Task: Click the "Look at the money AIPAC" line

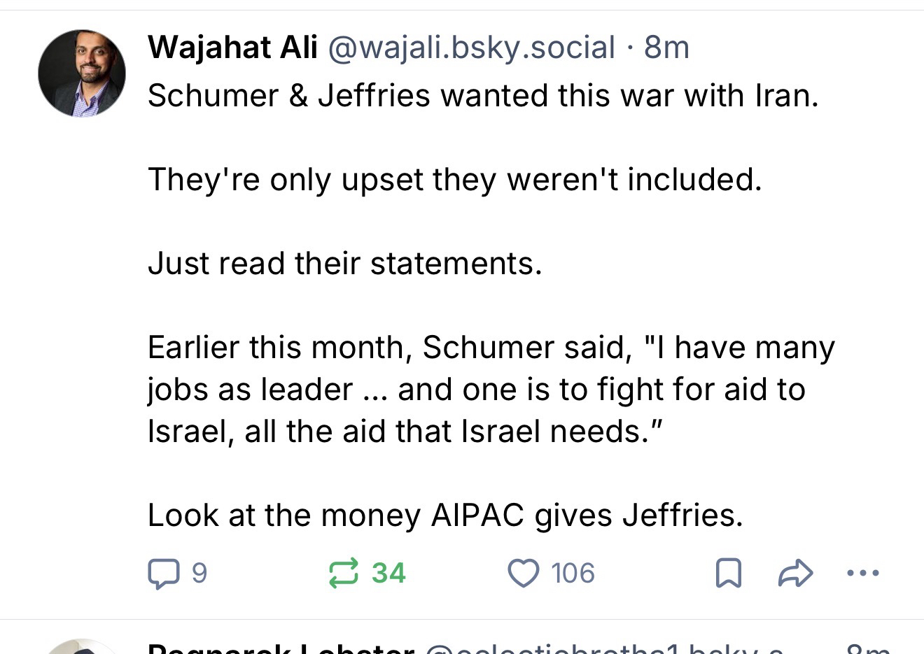Action: point(445,516)
